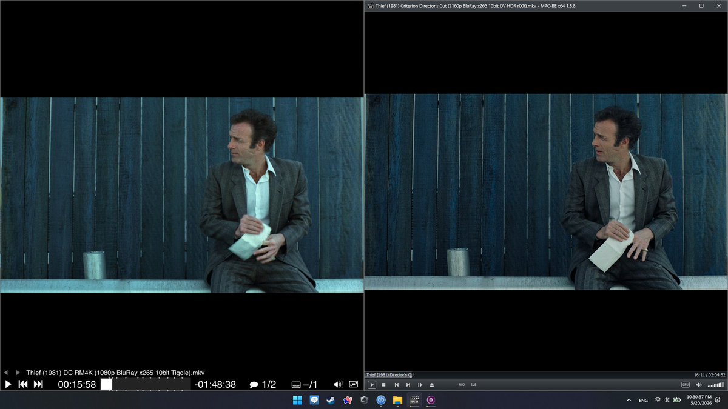Viewport: 728px width, 409px height.
Task: Adjust the MPC-BE volume bars
Action: coord(716,384)
